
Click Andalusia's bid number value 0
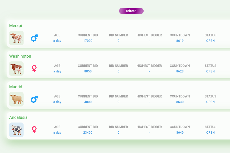coord(119,133)
